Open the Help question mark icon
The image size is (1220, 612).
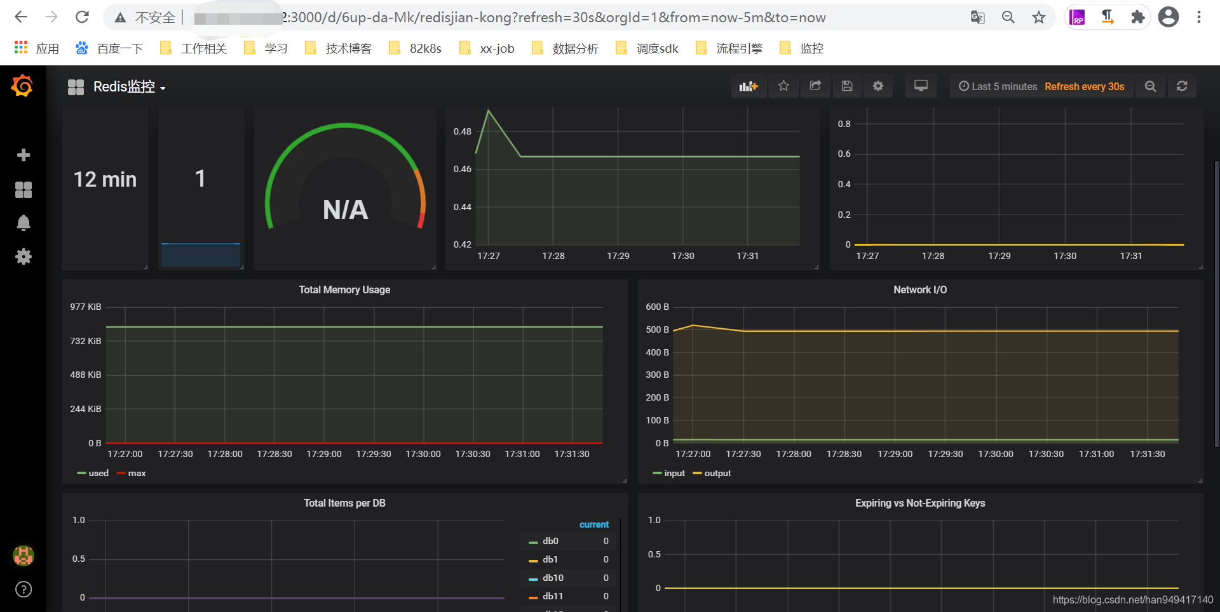tap(24, 589)
